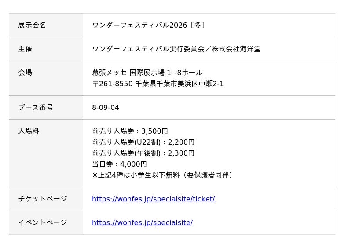Click the 当日券：4,000円 price line
The height and width of the screenshot is (248, 352).
point(119,164)
